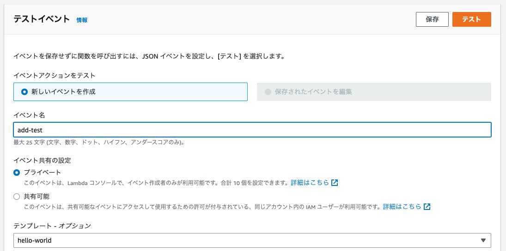Open 詳細はこちら link for shareable events
506x251 pixels.
(402, 207)
